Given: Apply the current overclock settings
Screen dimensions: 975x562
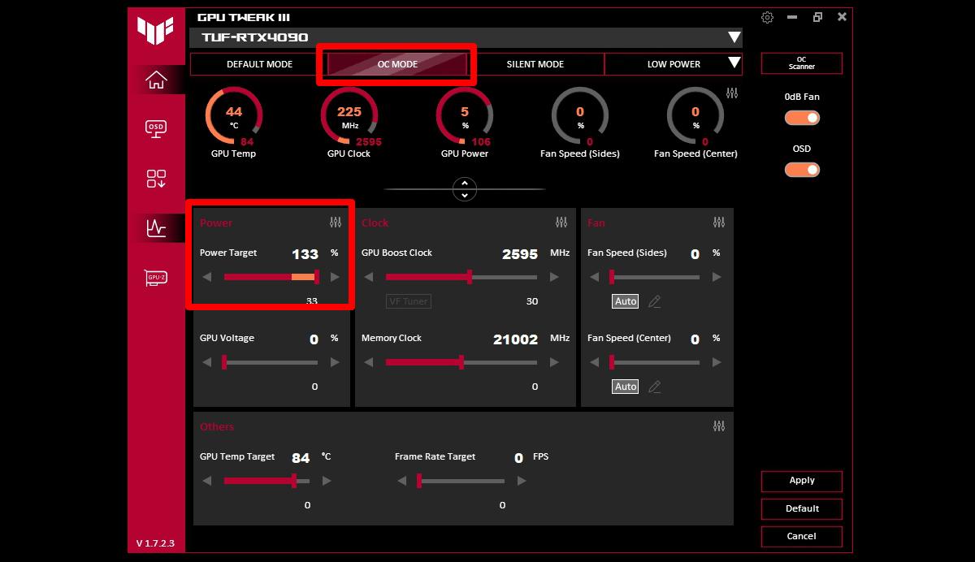Looking at the screenshot, I should (x=801, y=481).
